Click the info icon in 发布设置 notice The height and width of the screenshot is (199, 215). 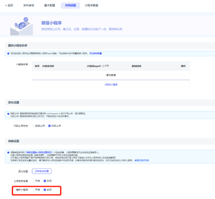(8, 114)
